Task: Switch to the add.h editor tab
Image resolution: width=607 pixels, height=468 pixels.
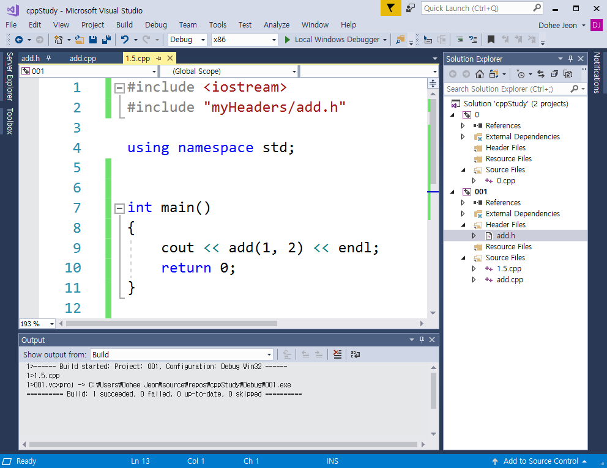Action: coord(31,59)
